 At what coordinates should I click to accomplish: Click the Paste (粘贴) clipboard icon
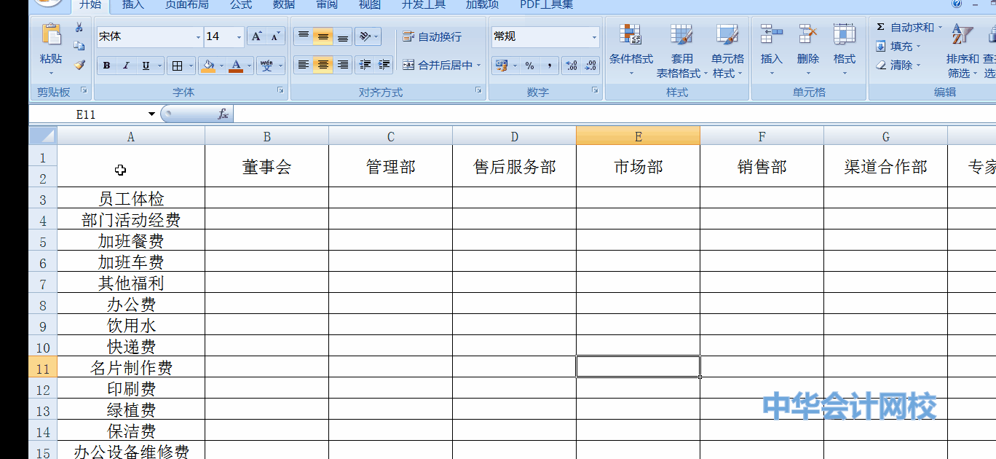point(51,35)
